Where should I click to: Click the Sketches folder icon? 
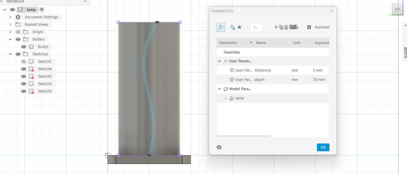pos(26,54)
